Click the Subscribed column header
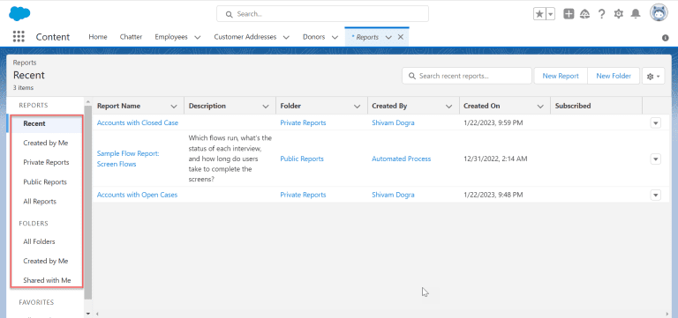The height and width of the screenshot is (318, 678). coord(596,106)
